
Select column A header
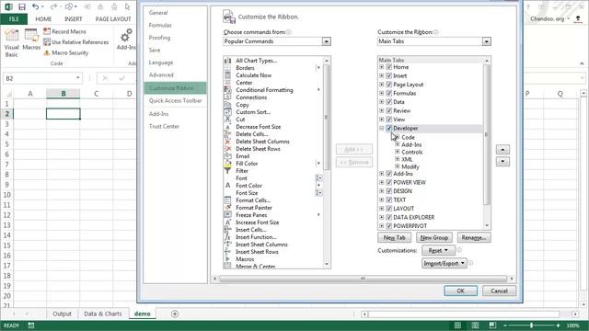click(x=30, y=94)
